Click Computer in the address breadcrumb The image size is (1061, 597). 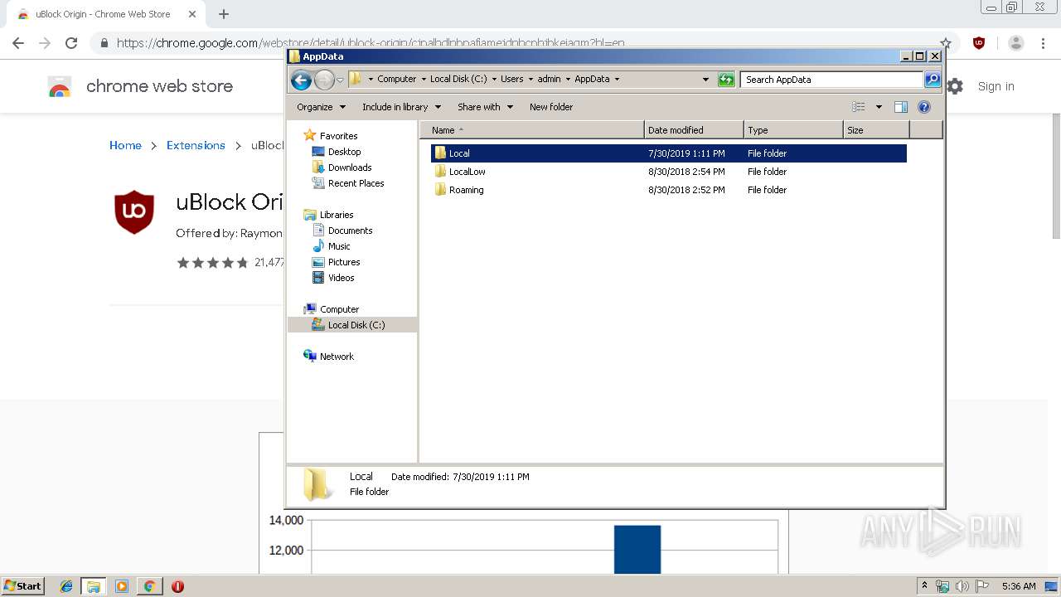click(x=397, y=80)
